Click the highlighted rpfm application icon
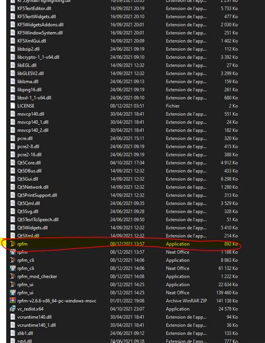The image size is (265, 343). click(13, 244)
